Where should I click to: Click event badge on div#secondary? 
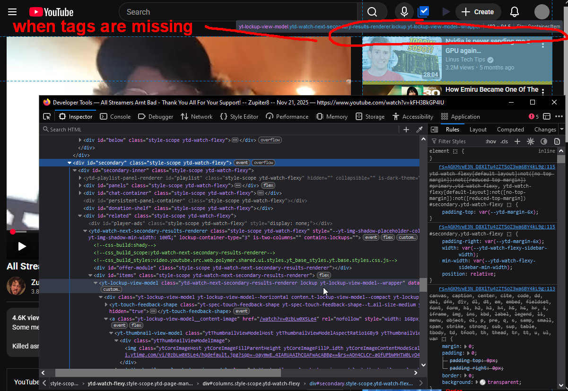point(242,163)
